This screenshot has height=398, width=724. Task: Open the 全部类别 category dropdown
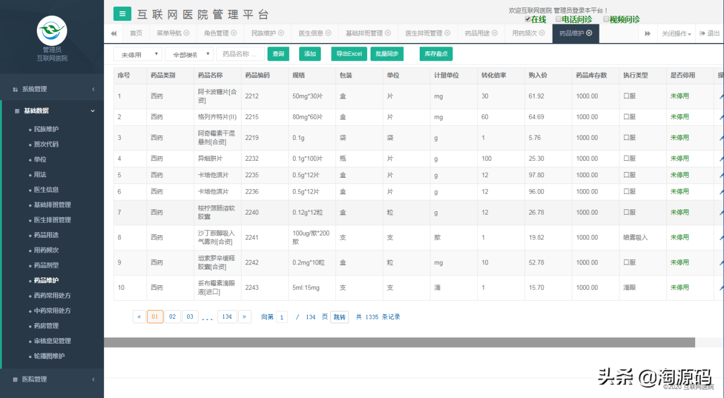(x=189, y=54)
